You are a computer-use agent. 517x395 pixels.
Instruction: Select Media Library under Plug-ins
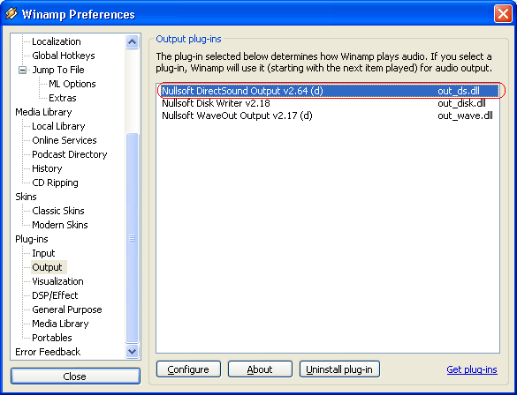60,324
